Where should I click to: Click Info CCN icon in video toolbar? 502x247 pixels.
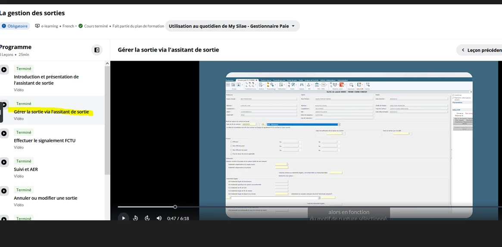359,85
